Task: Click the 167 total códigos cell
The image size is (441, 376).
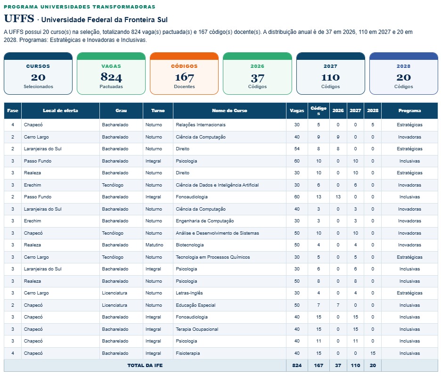Action: [x=318, y=365]
